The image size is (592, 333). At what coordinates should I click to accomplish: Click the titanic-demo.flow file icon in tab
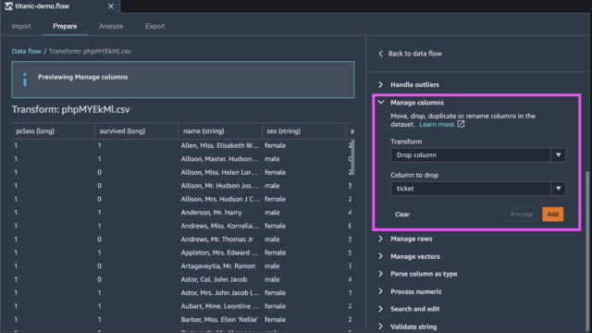click(8, 6)
